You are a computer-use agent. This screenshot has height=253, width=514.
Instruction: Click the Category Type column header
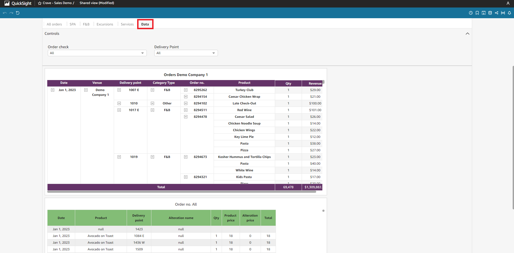tap(164, 83)
